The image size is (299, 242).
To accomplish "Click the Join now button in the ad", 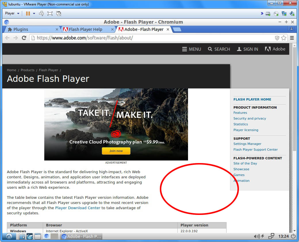I will pyautogui.click(x=116, y=151).
